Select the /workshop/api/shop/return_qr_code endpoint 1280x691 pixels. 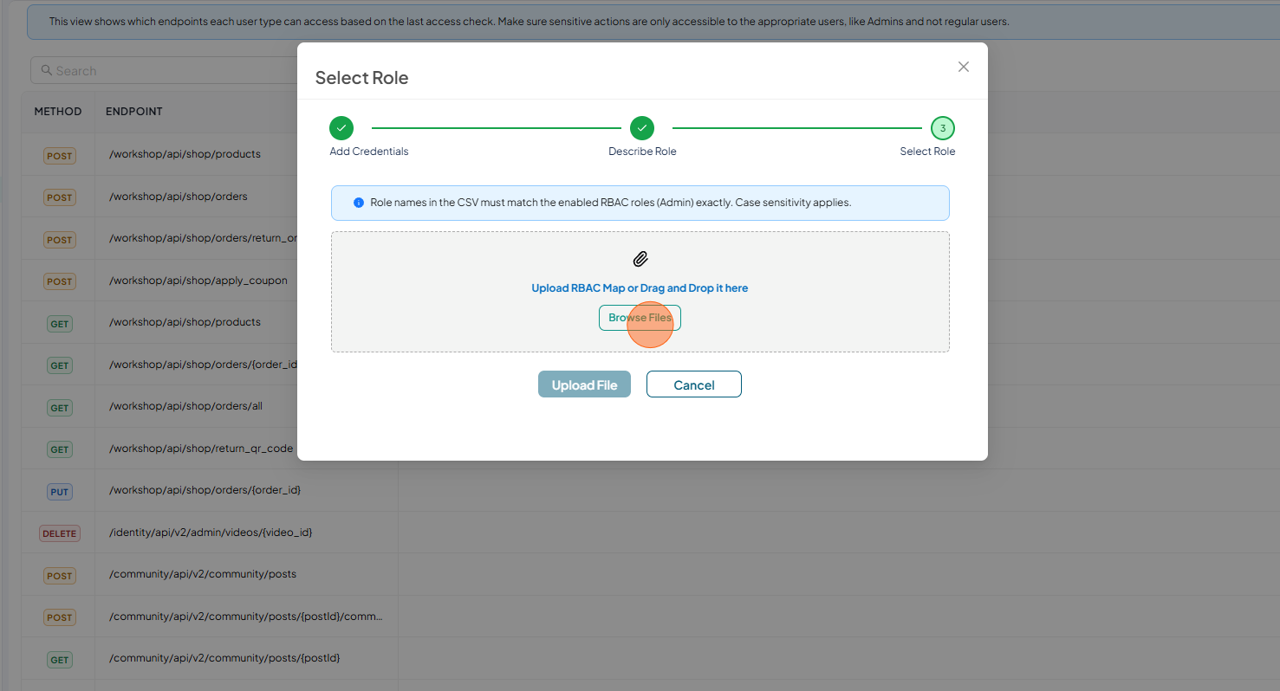[201, 448]
